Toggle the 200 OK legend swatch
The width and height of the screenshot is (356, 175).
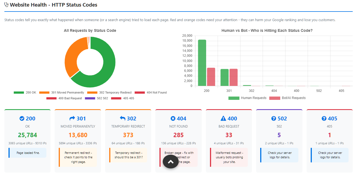click(x=19, y=92)
